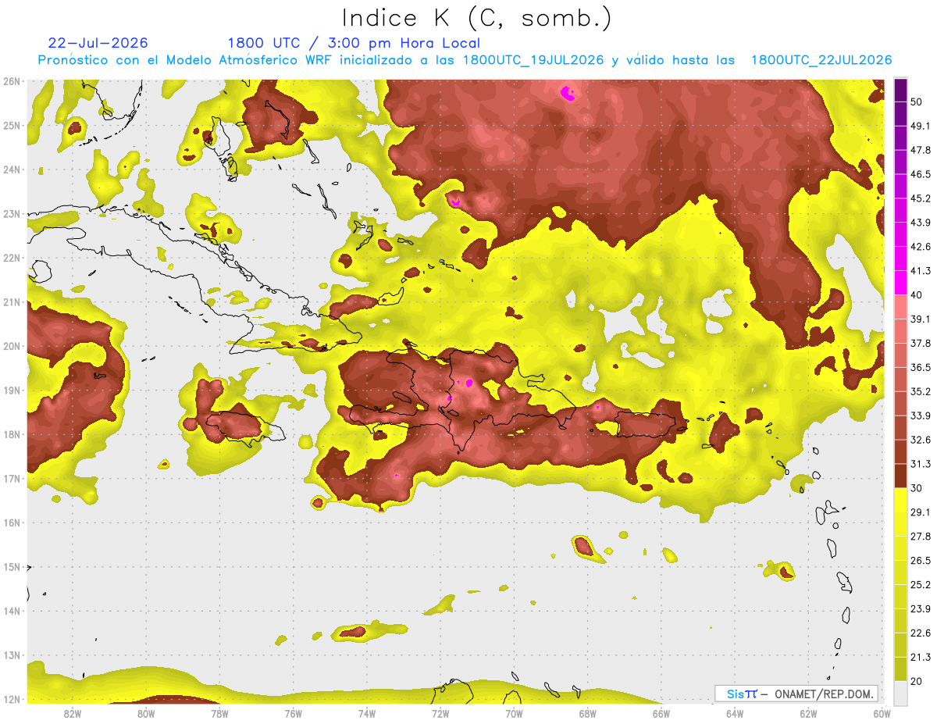937x724 pixels.
Task: Click the latitude label "15N"
Action: point(12,567)
